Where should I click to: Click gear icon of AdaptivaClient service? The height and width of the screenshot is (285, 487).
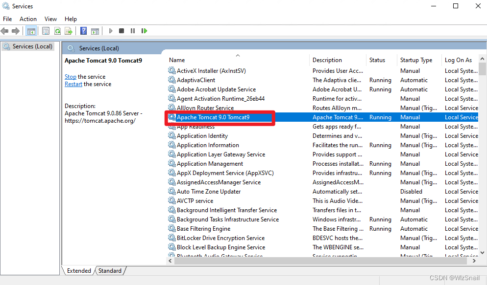pyautogui.click(x=172, y=80)
